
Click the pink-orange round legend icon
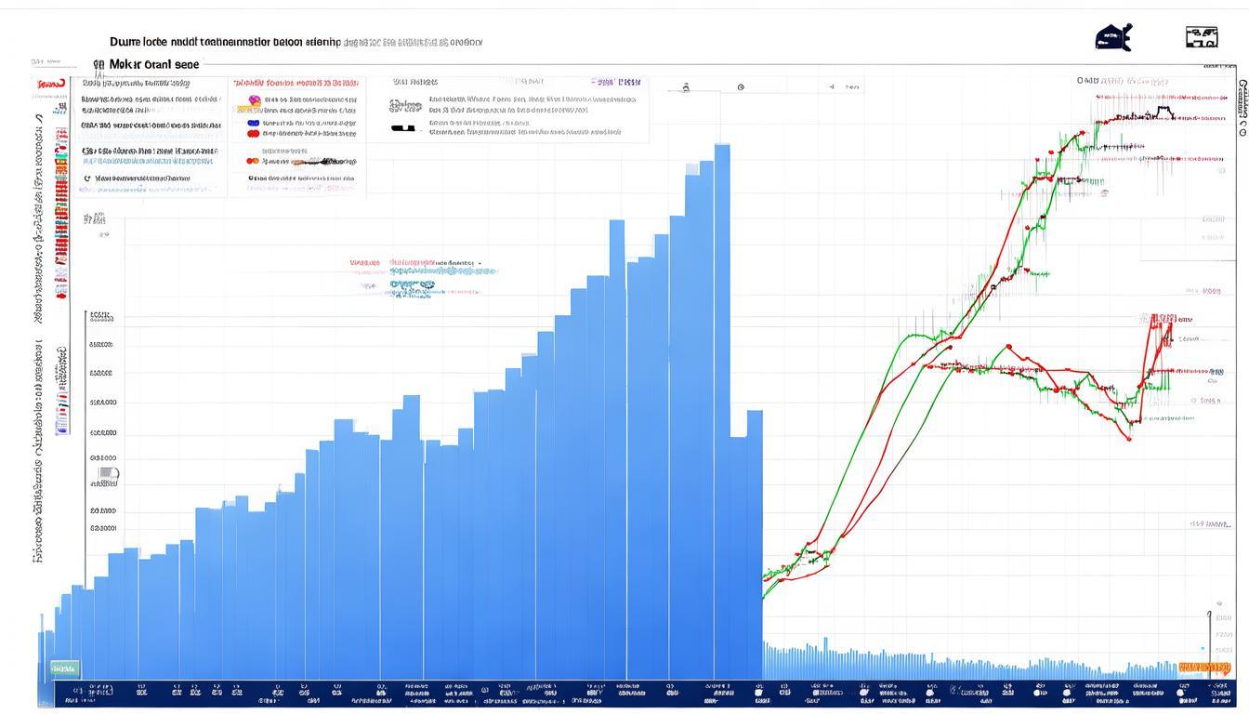tap(254, 99)
